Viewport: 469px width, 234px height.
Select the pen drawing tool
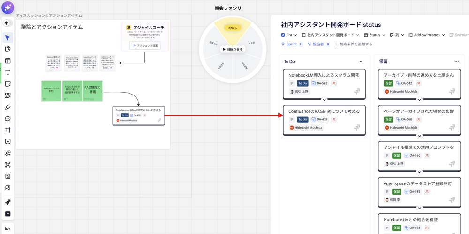[8, 107]
